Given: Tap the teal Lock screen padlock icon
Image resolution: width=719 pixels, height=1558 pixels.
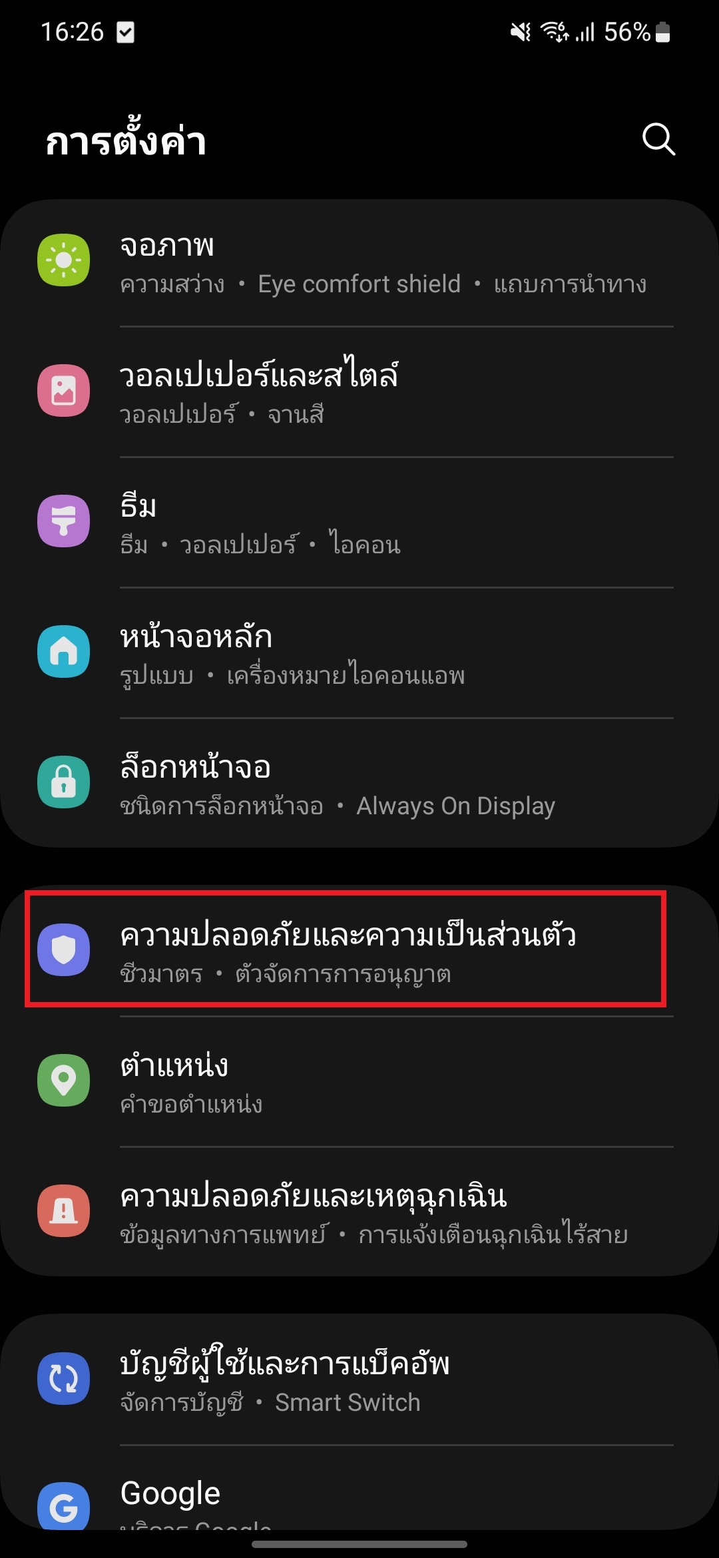Looking at the screenshot, I should pos(63,782).
